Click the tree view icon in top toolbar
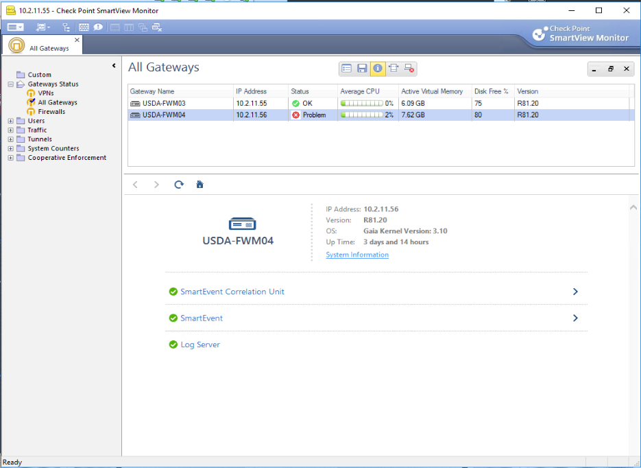This screenshot has width=641, height=468. 66,27
